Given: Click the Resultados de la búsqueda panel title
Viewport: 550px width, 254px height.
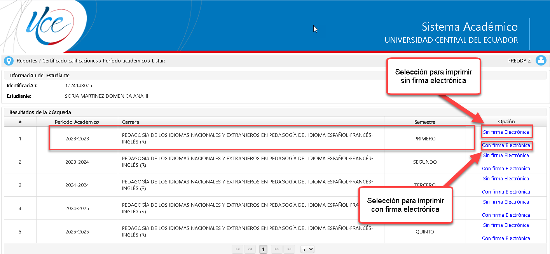Looking at the screenshot, I should tap(40, 112).
